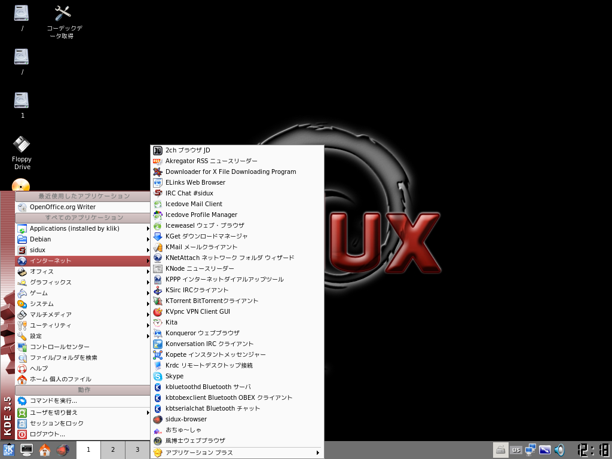Select セッションをロック
Screen dimensions: 612x459
coord(82,424)
